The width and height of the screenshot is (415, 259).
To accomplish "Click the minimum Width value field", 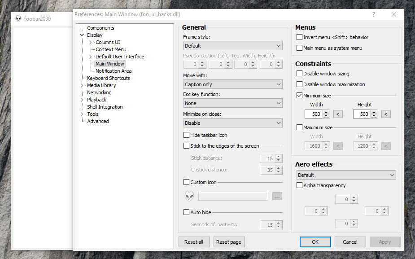I will pyautogui.click(x=314, y=114).
